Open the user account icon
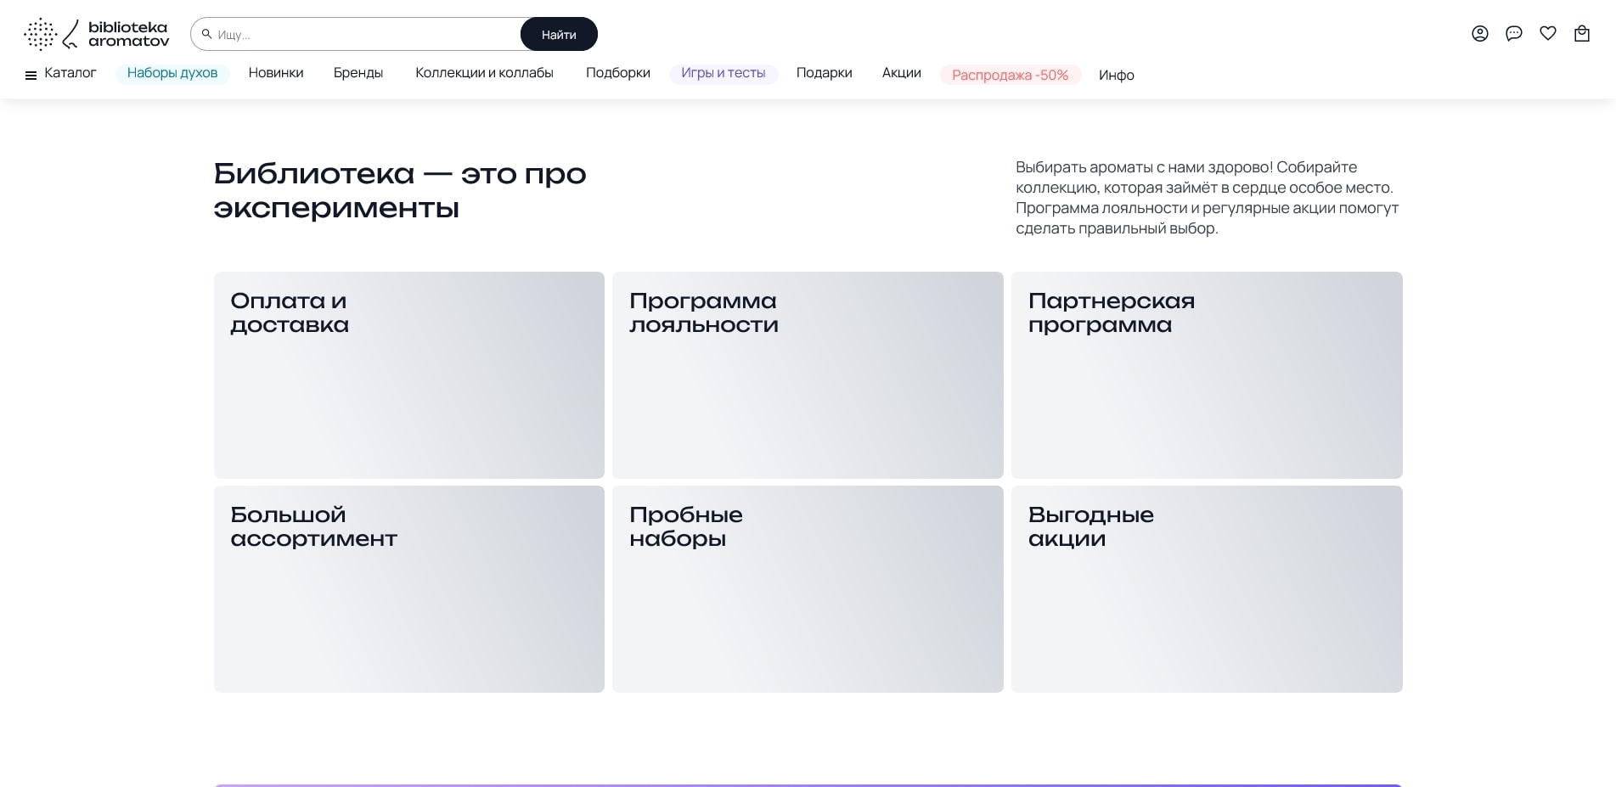 (1480, 33)
